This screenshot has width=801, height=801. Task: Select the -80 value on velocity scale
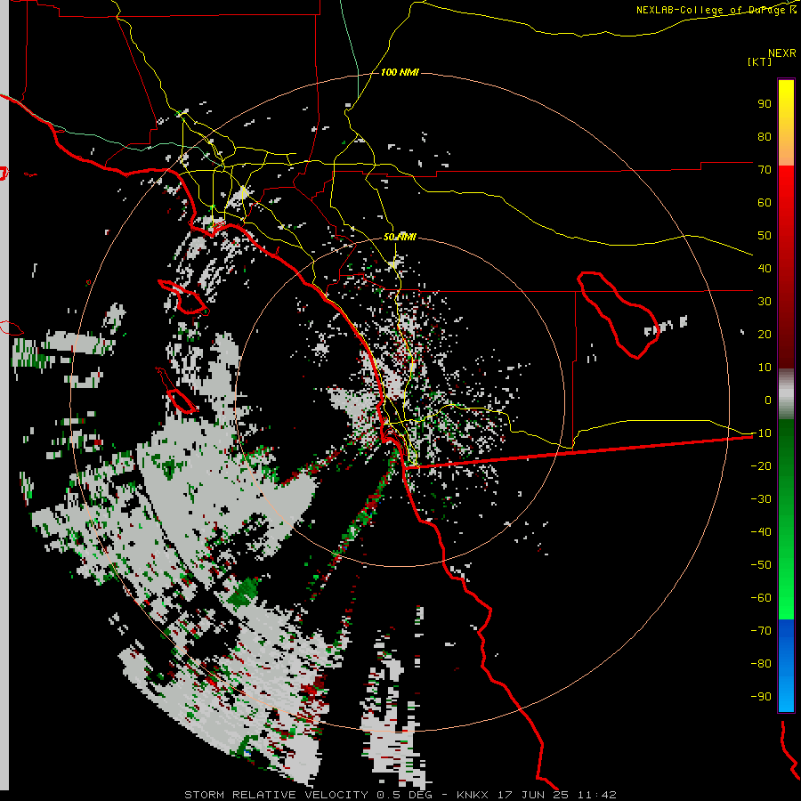(761, 664)
